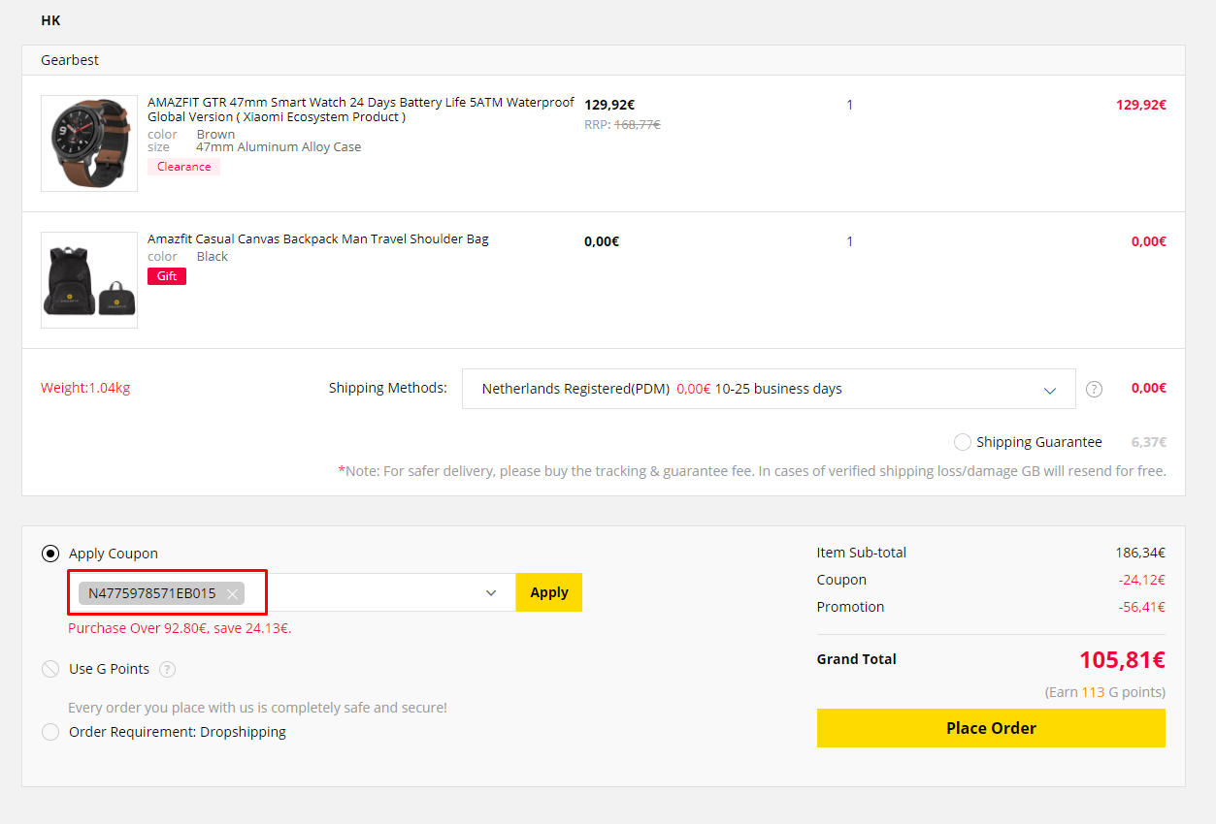Image resolution: width=1216 pixels, height=824 pixels.
Task: Click the Earn 113 G points text
Action: (1105, 692)
